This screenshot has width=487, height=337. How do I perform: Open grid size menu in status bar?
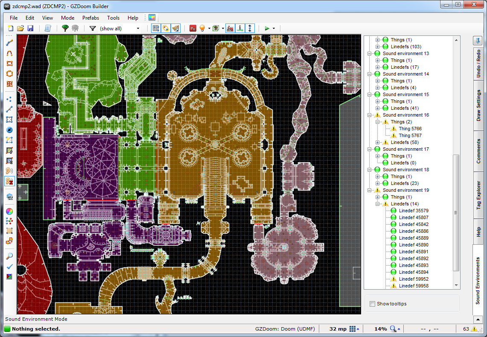pos(354,328)
